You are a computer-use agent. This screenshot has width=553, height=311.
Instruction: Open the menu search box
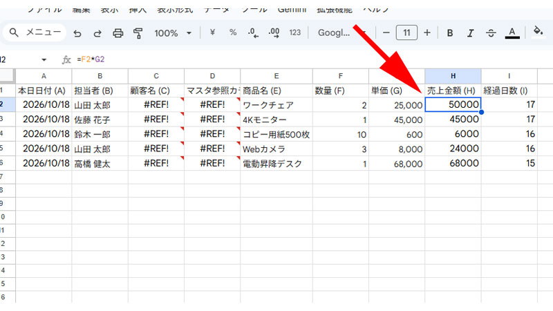click(35, 32)
